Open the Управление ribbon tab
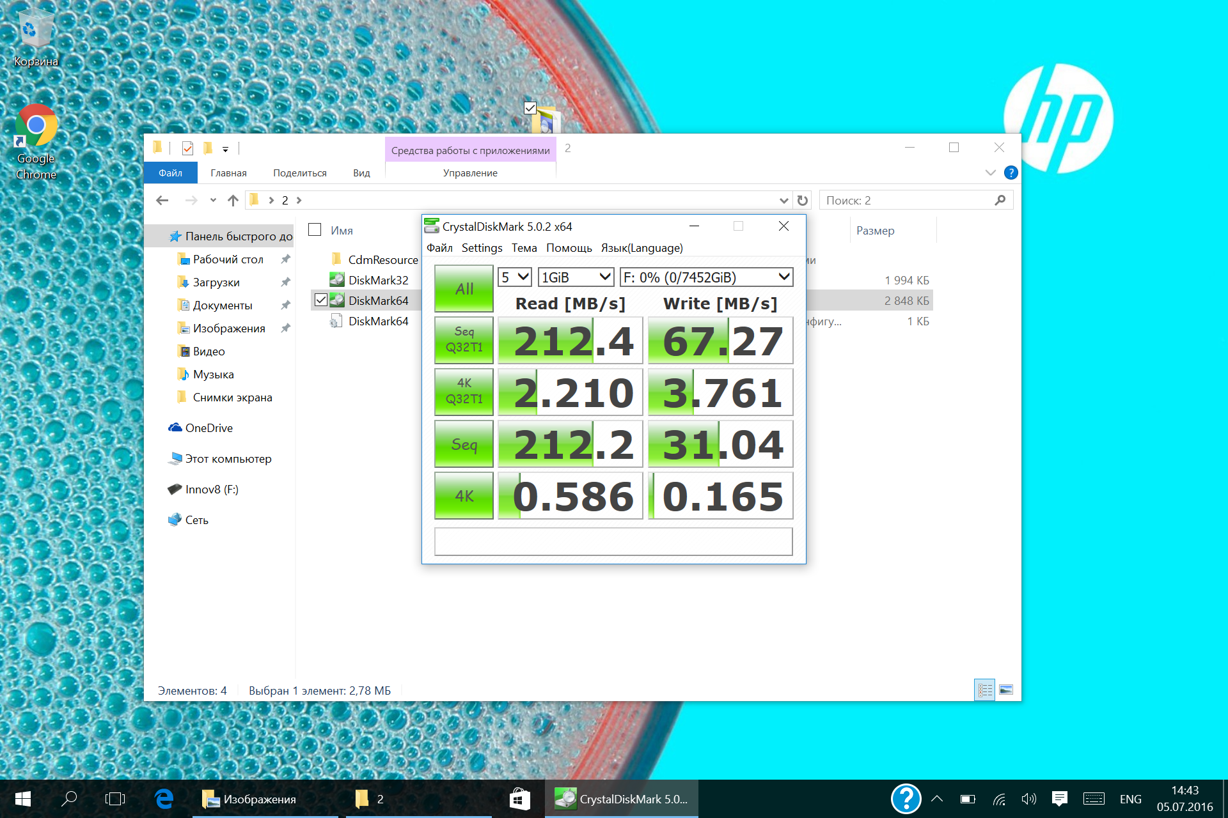 (x=470, y=173)
